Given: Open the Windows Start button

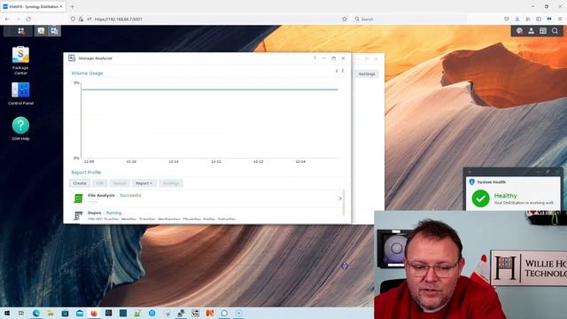Looking at the screenshot, I should [x=7, y=313].
